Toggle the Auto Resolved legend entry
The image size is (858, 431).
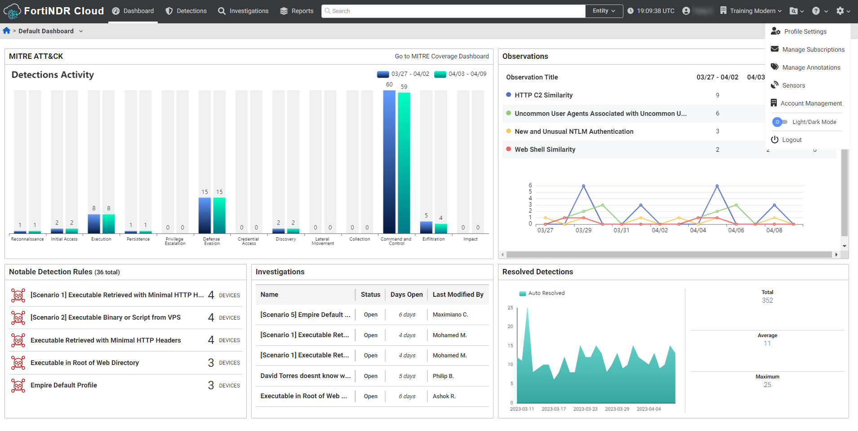coord(542,293)
